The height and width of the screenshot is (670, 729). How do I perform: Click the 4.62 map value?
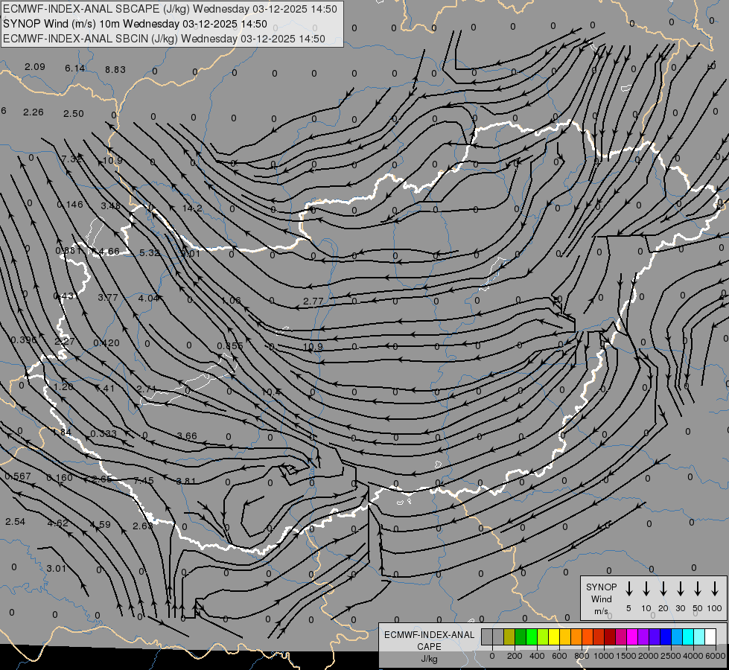click(x=57, y=523)
